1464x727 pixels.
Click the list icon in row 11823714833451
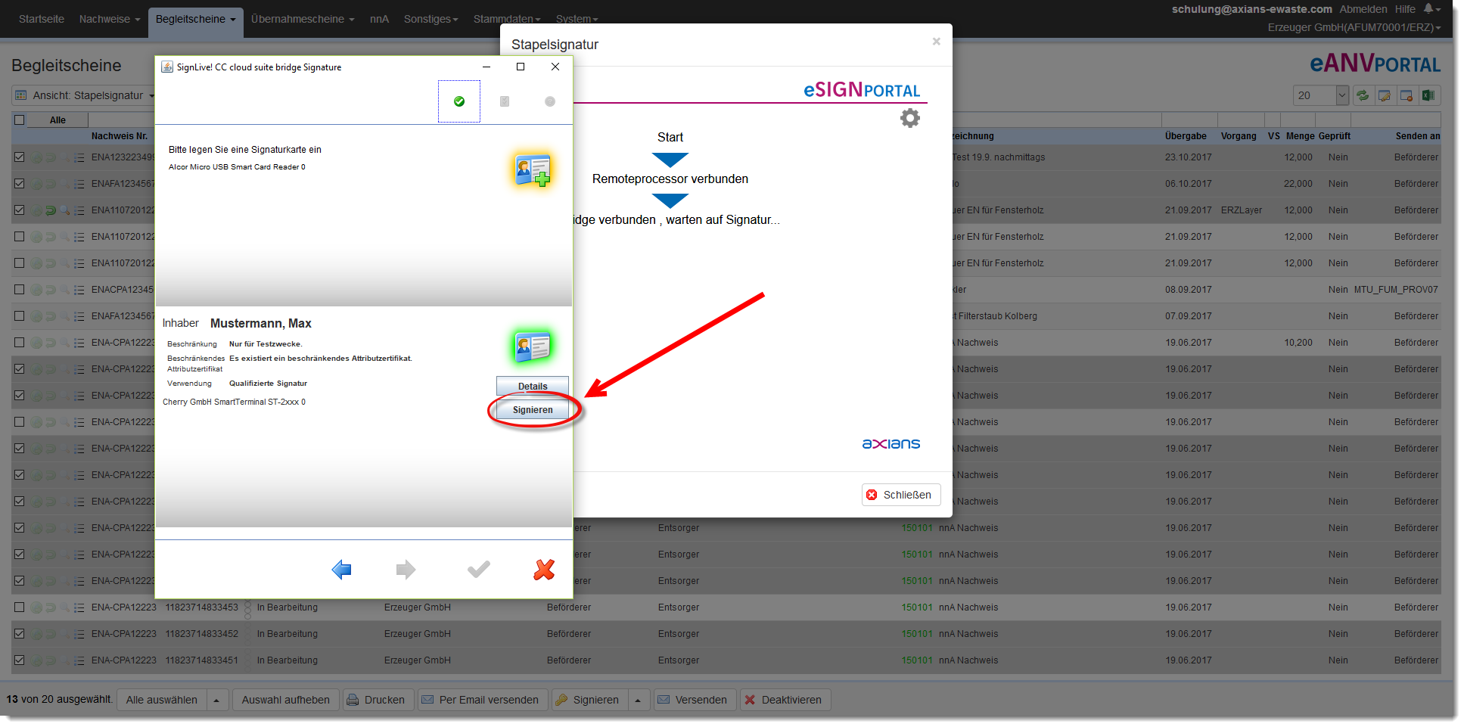(79, 660)
